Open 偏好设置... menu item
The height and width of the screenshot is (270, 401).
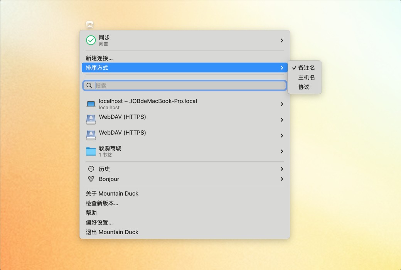(x=185, y=223)
